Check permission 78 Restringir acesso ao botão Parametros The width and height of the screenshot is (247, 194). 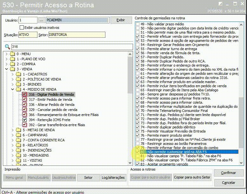(x=138, y=144)
